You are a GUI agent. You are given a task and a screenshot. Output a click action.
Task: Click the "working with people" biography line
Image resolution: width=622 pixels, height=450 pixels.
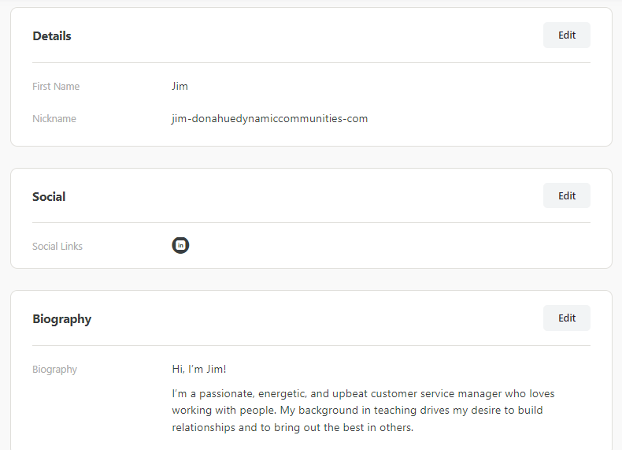[x=357, y=411]
